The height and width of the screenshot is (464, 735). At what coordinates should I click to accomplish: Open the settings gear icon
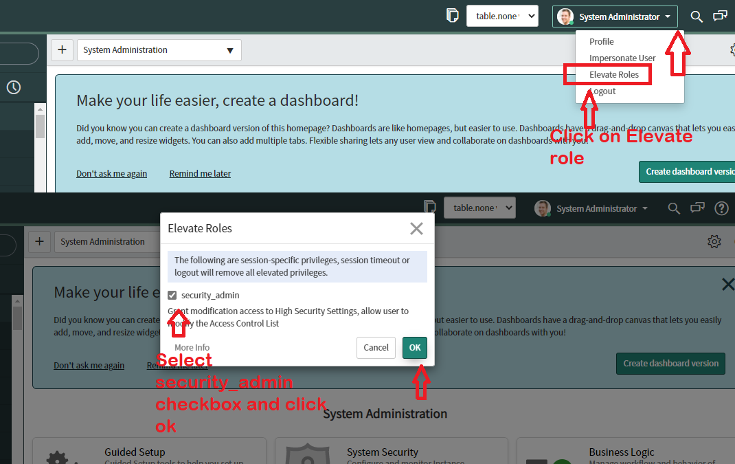tap(714, 241)
